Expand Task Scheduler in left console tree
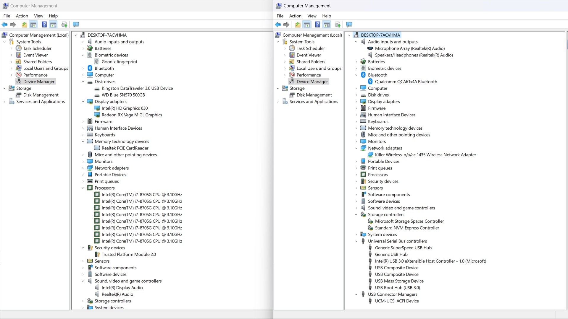This screenshot has height=319, width=568. 12,48
